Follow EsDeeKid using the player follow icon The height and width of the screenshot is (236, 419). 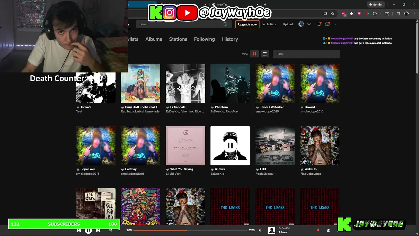pyautogui.click(x=328, y=230)
